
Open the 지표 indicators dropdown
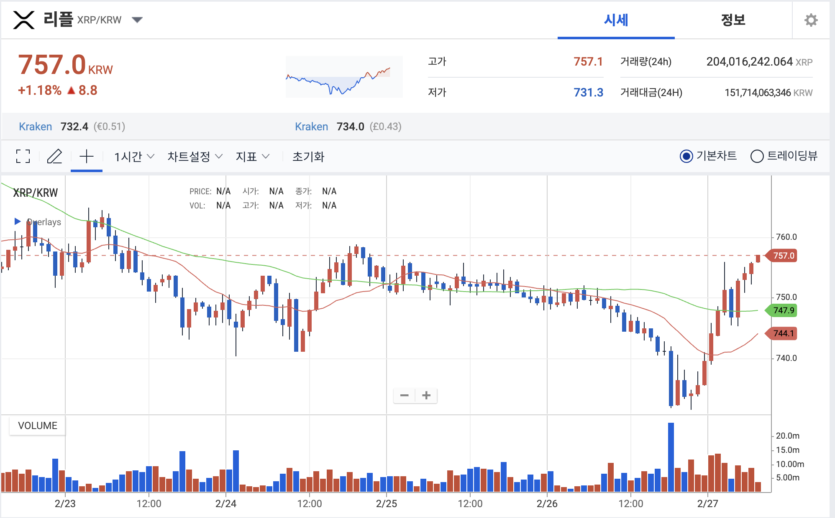pyautogui.click(x=252, y=157)
